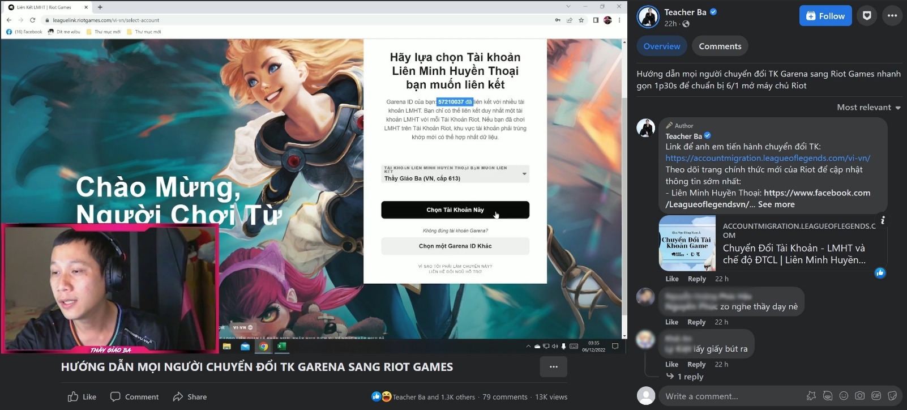Click the commenter avatar beside 'zo nghe thầy dạy nè'
Screen dimensions: 907x410
coord(645,297)
